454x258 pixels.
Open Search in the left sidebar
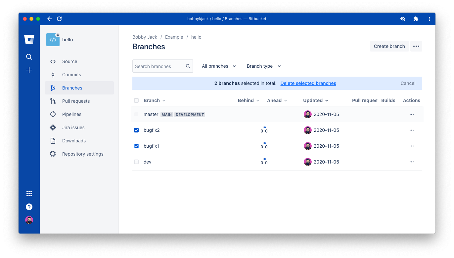[x=29, y=56]
